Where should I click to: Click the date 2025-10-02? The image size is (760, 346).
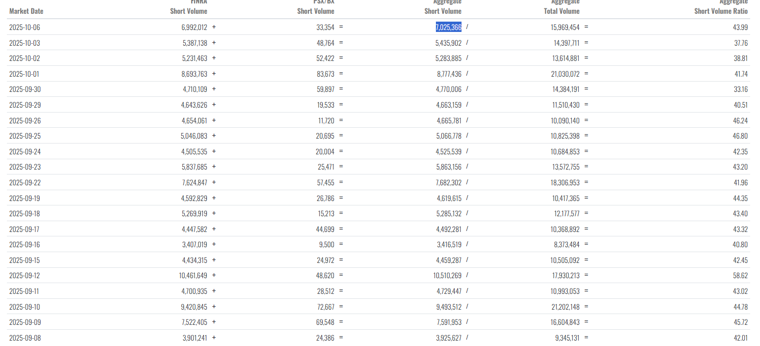(x=25, y=58)
